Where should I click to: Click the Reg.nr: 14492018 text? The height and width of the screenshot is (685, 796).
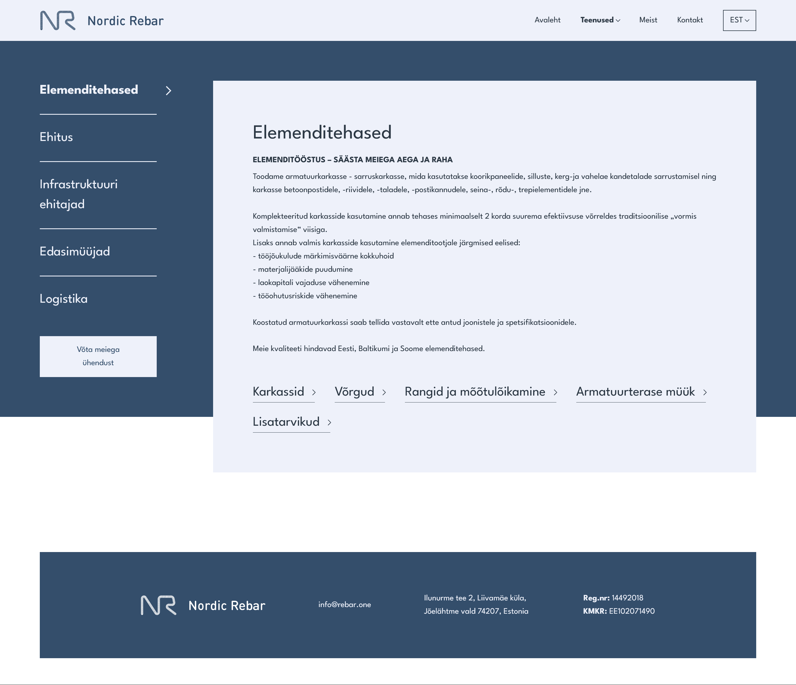pos(613,598)
